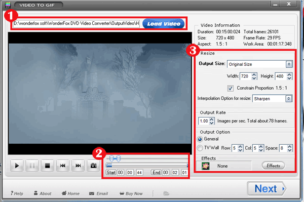This screenshot has height=202, width=304.
Task: Click the Height input field
Action: pos(281,76)
